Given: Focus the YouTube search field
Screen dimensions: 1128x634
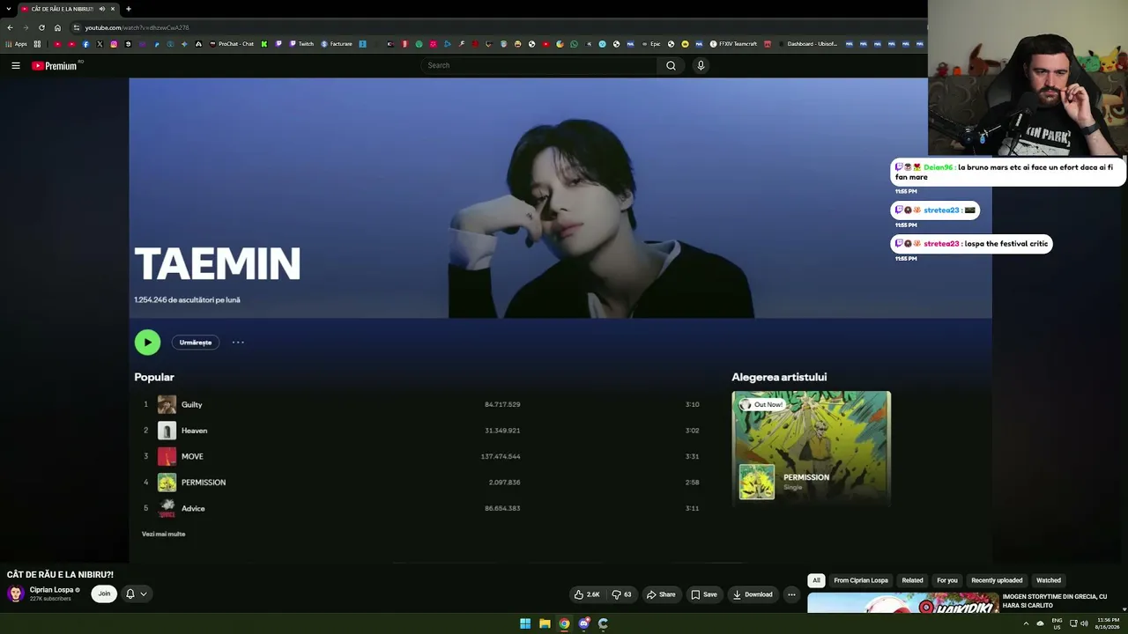Looking at the screenshot, I should point(538,65).
